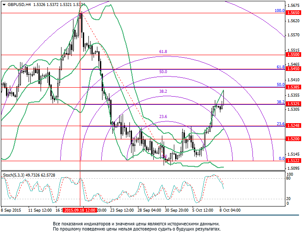
Task: Click the 8 Sep 2015 date label
Action: 11,210
